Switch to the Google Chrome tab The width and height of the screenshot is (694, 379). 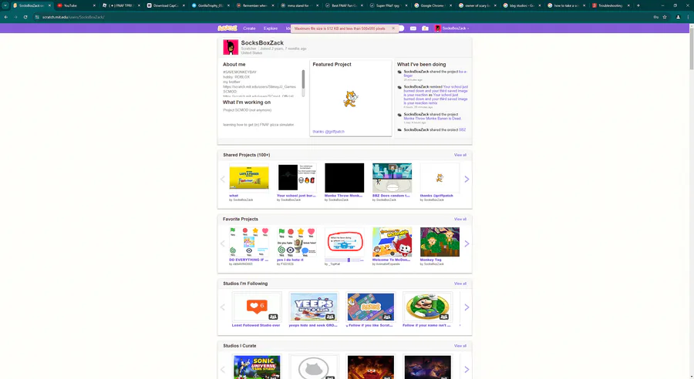point(432,5)
